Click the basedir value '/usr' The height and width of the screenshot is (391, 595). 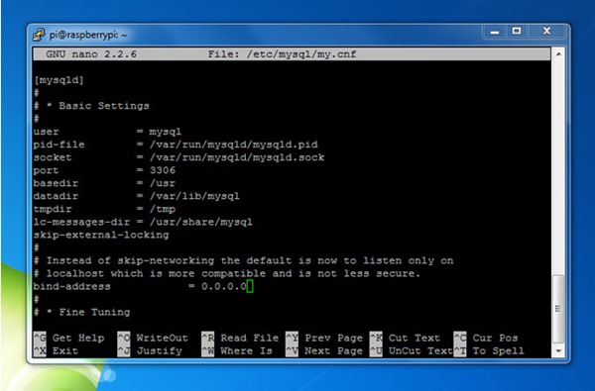pos(163,184)
